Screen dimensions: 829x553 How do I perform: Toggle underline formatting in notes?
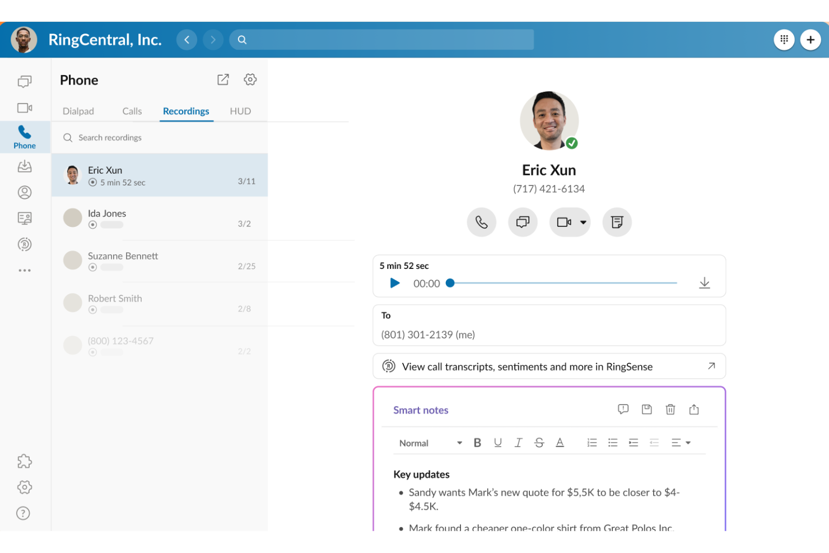coord(498,443)
